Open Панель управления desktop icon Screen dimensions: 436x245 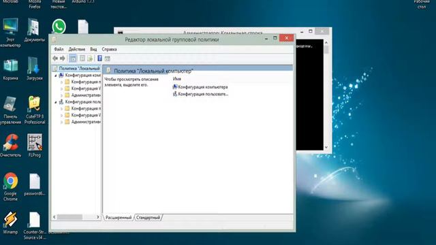(x=11, y=110)
